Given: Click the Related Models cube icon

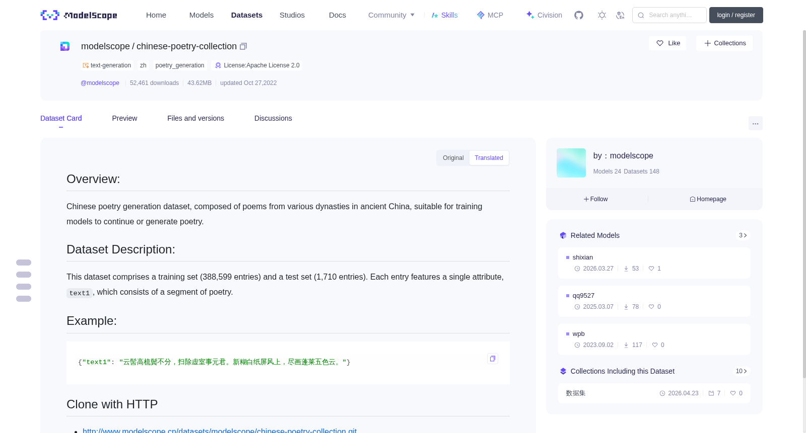Looking at the screenshot, I should tap(563, 235).
